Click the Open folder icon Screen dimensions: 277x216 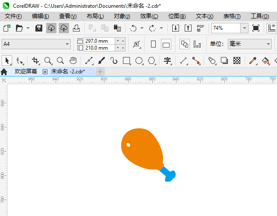[x=19, y=28]
